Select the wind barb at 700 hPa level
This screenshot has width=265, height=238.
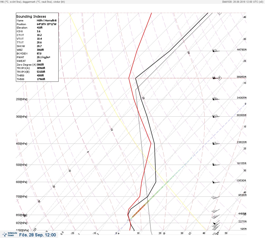(216, 197)
